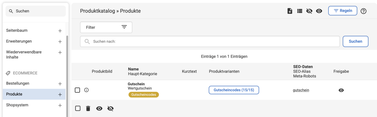
Task: Open Seitenbaum menu item
Action: tap(17, 31)
